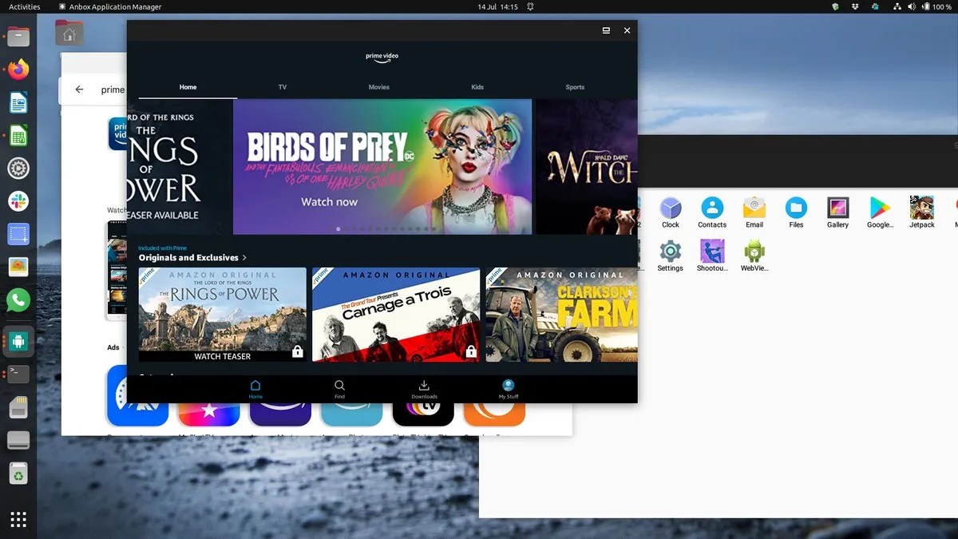Image resolution: width=958 pixels, height=539 pixels.
Task: Launch Google Play Store
Action: (x=879, y=208)
